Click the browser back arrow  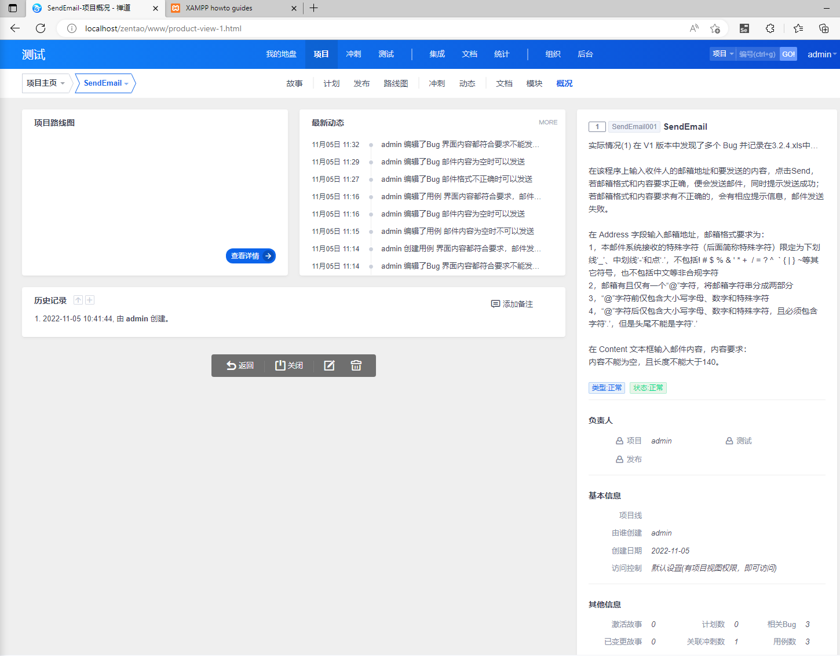pos(15,28)
